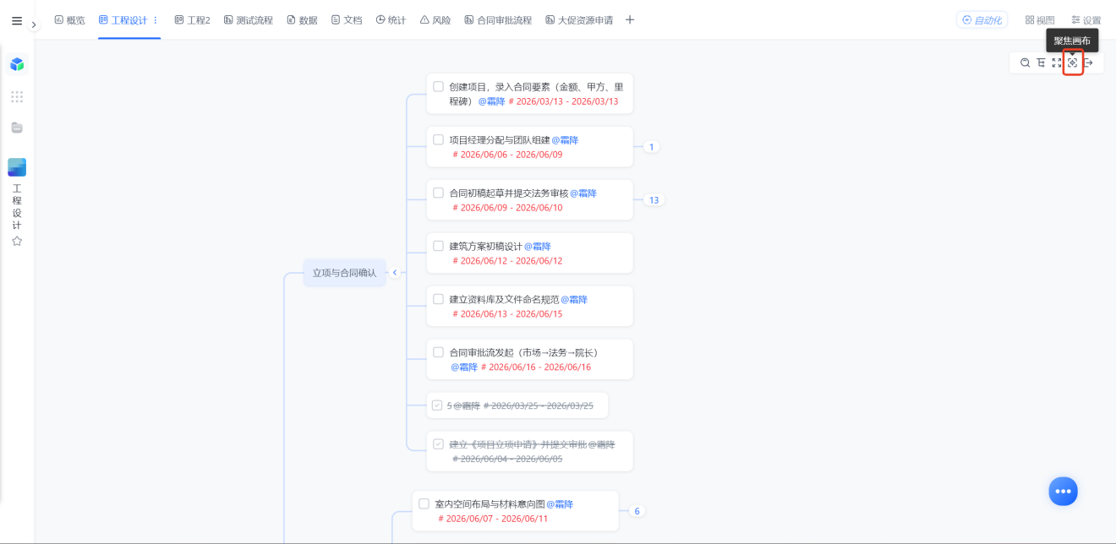
Task: Check the 合同审批流发起 task checkbox
Action: coord(438,352)
